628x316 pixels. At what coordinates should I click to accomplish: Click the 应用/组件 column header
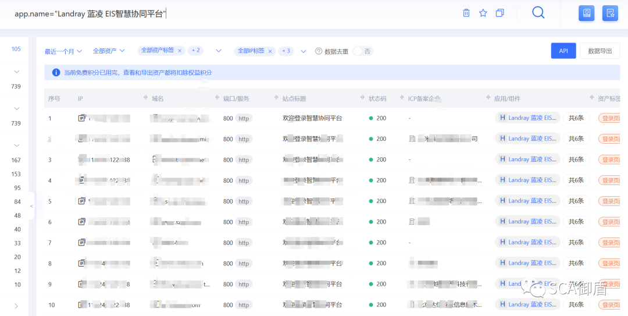[x=508, y=98]
